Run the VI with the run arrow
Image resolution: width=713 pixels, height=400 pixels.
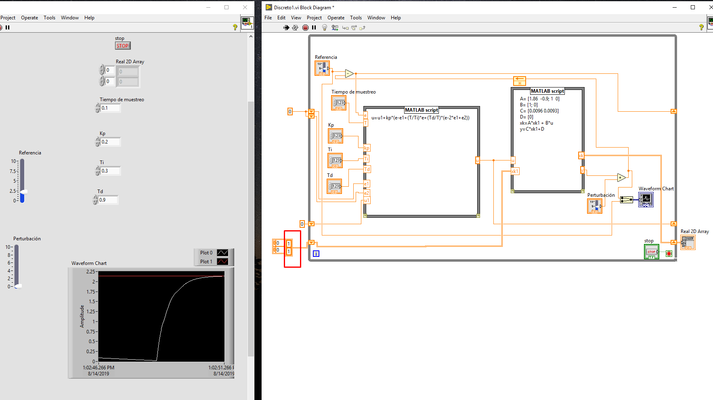pos(286,27)
